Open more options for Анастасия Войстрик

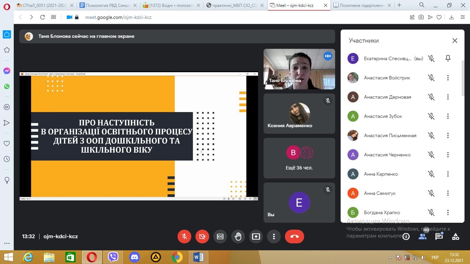[x=448, y=78]
